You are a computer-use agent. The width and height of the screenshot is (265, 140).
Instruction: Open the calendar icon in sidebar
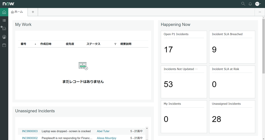coord(4,45)
